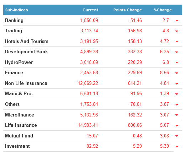Click the down arrow for Mutual Fund

pyautogui.click(x=177, y=136)
